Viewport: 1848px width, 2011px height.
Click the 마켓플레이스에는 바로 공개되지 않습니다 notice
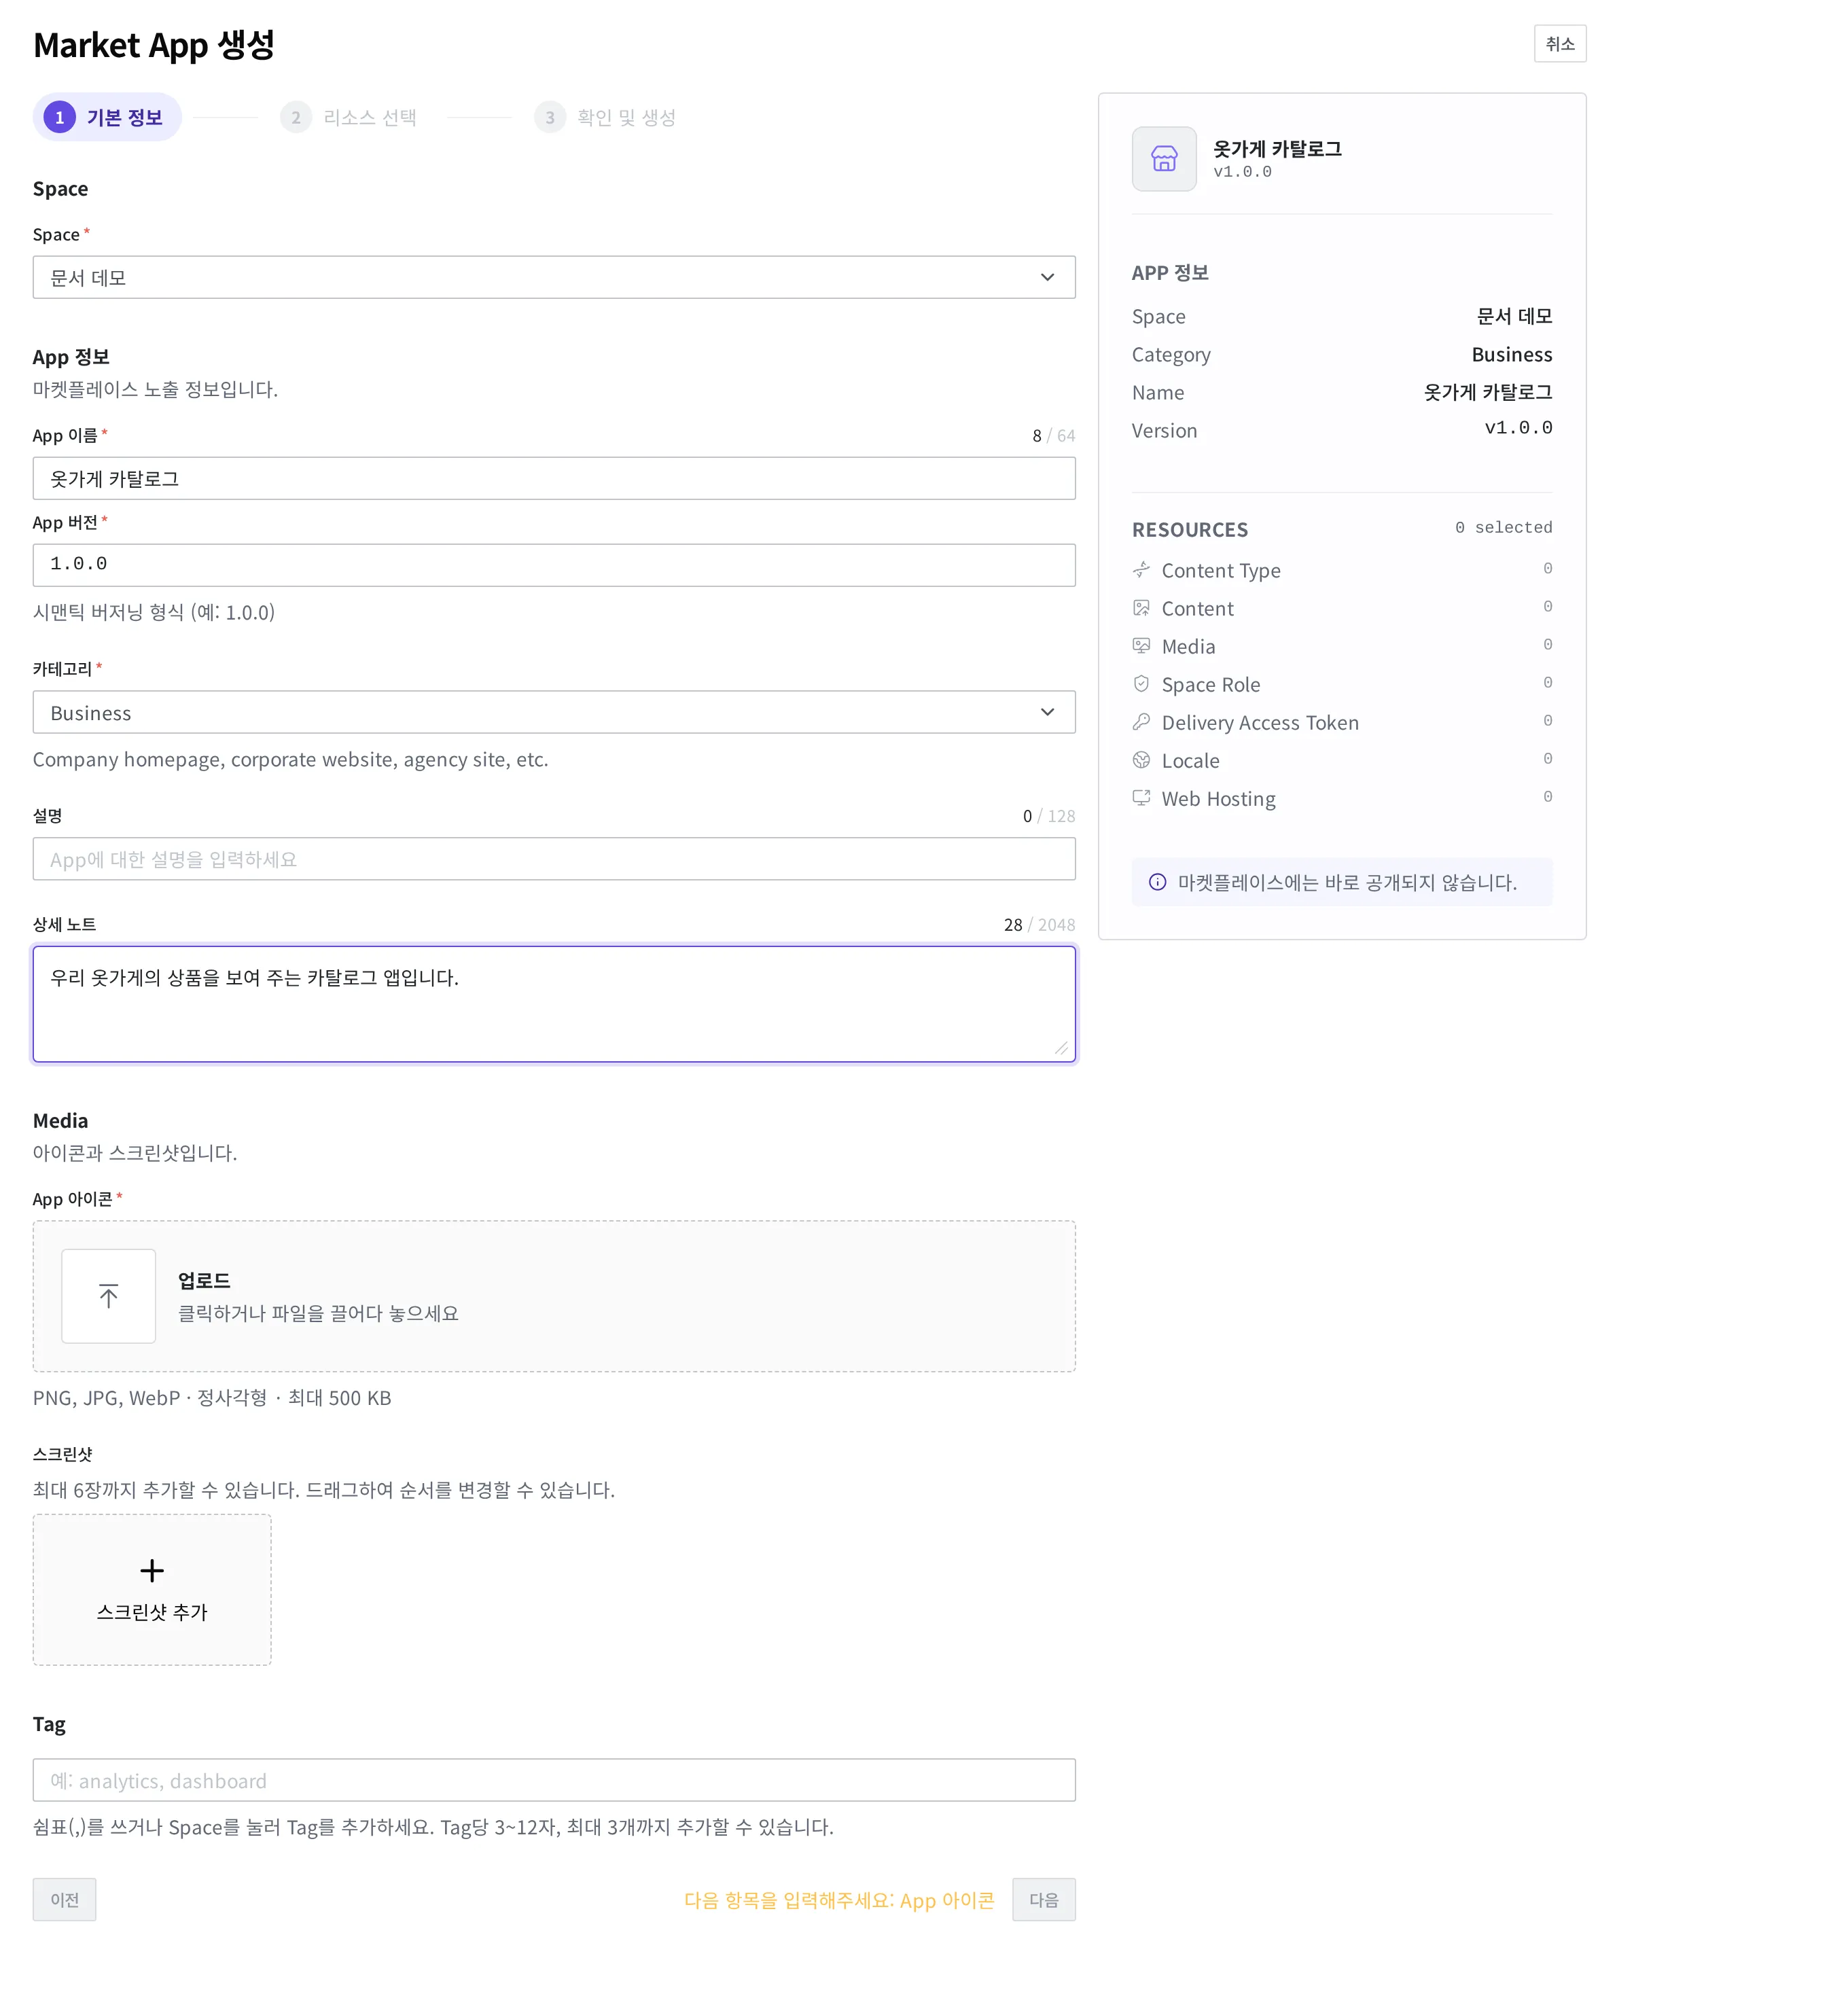(1342, 882)
